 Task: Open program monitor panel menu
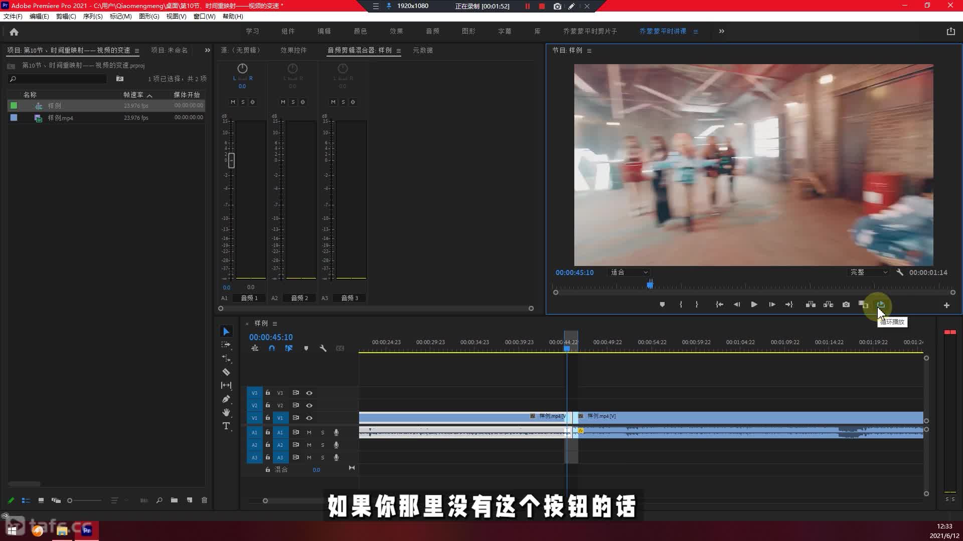tap(589, 51)
